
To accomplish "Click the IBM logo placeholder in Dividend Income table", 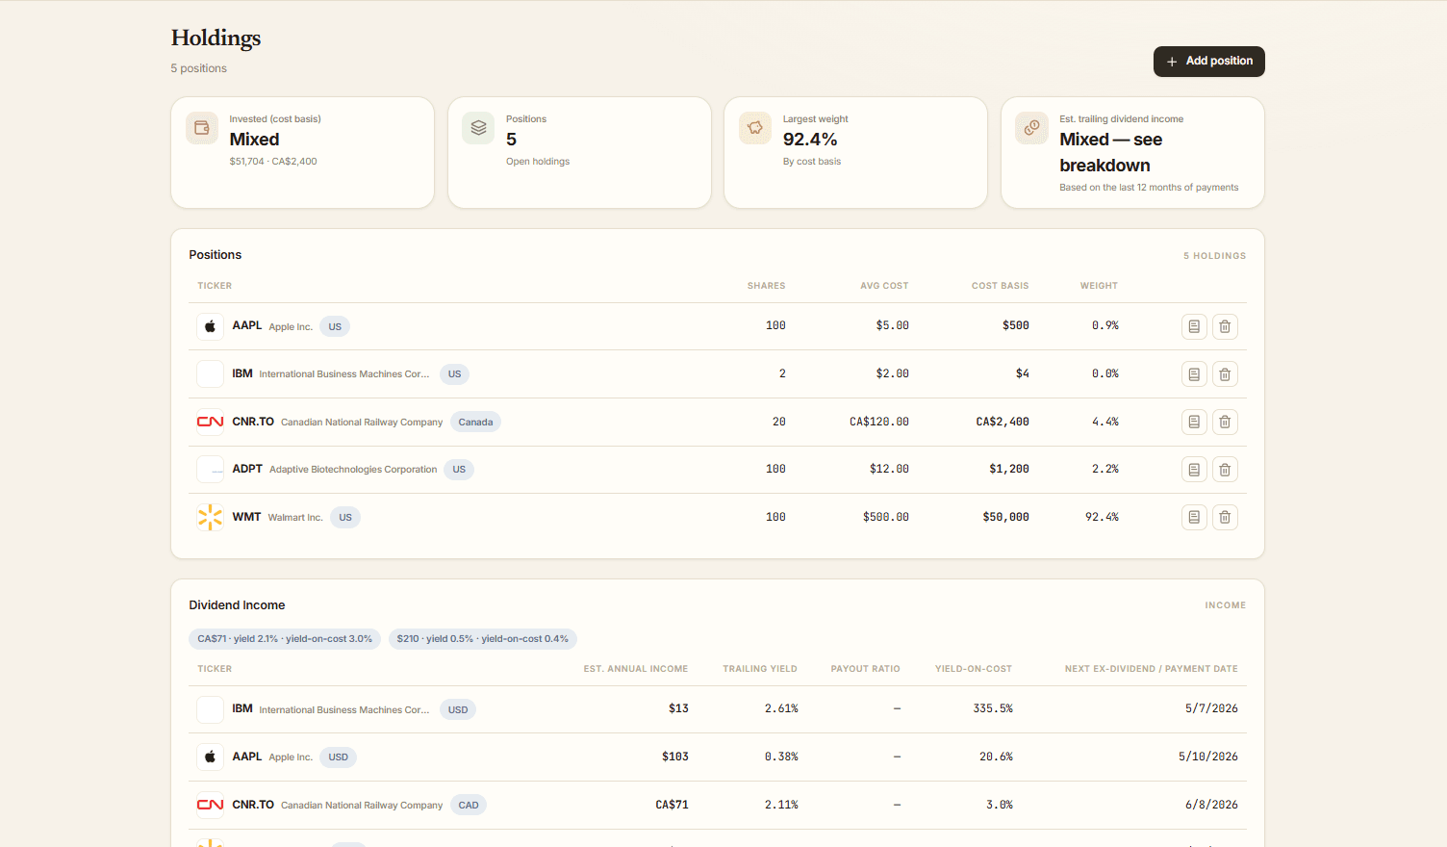I will pos(210,709).
